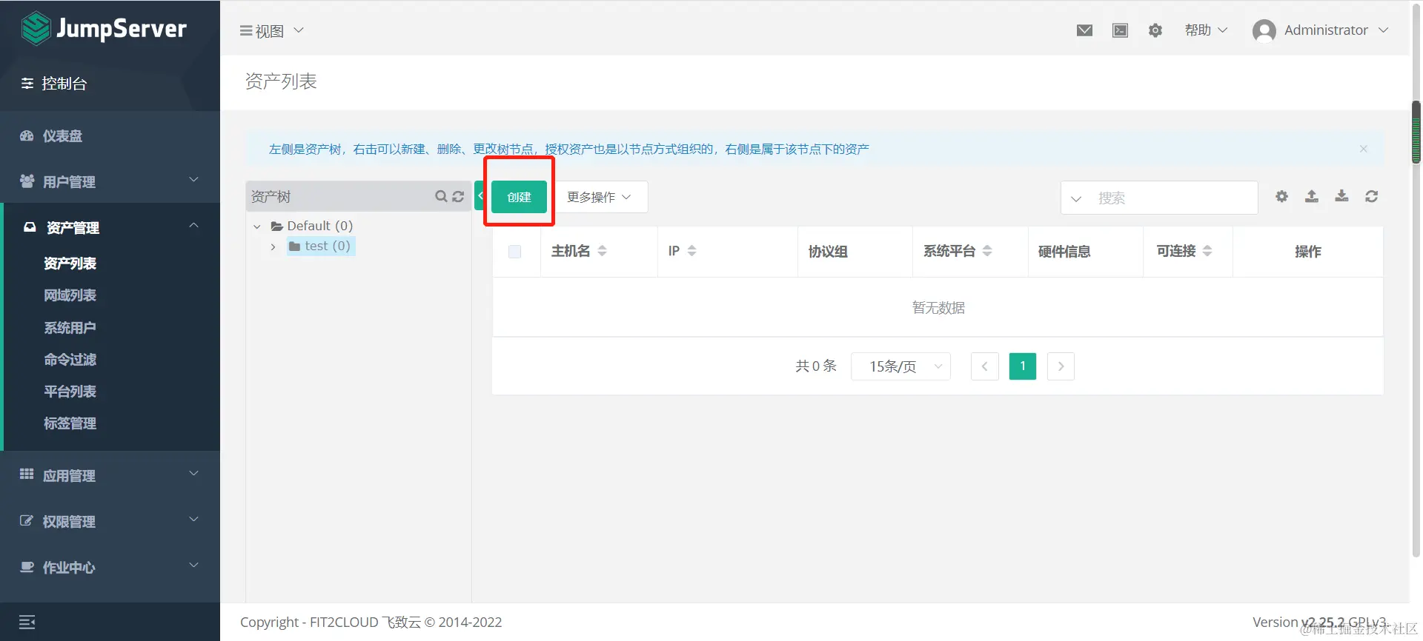Click the export download icon
This screenshot has width=1423, height=641.
pyautogui.click(x=1341, y=196)
